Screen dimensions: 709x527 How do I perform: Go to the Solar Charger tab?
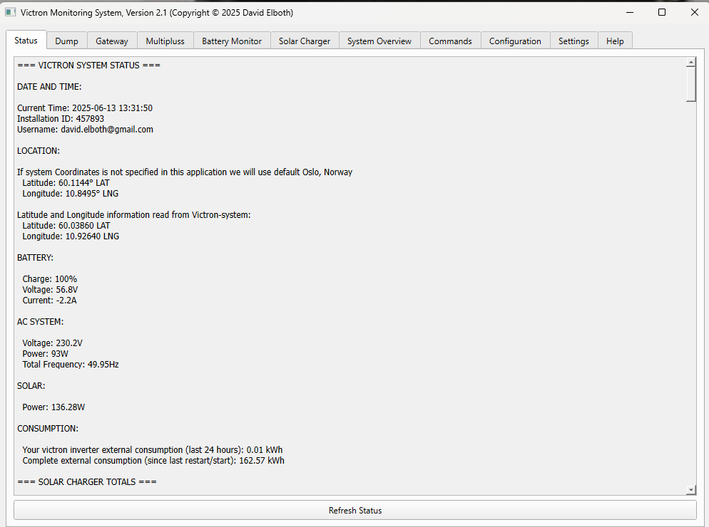(x=305, y=41)
